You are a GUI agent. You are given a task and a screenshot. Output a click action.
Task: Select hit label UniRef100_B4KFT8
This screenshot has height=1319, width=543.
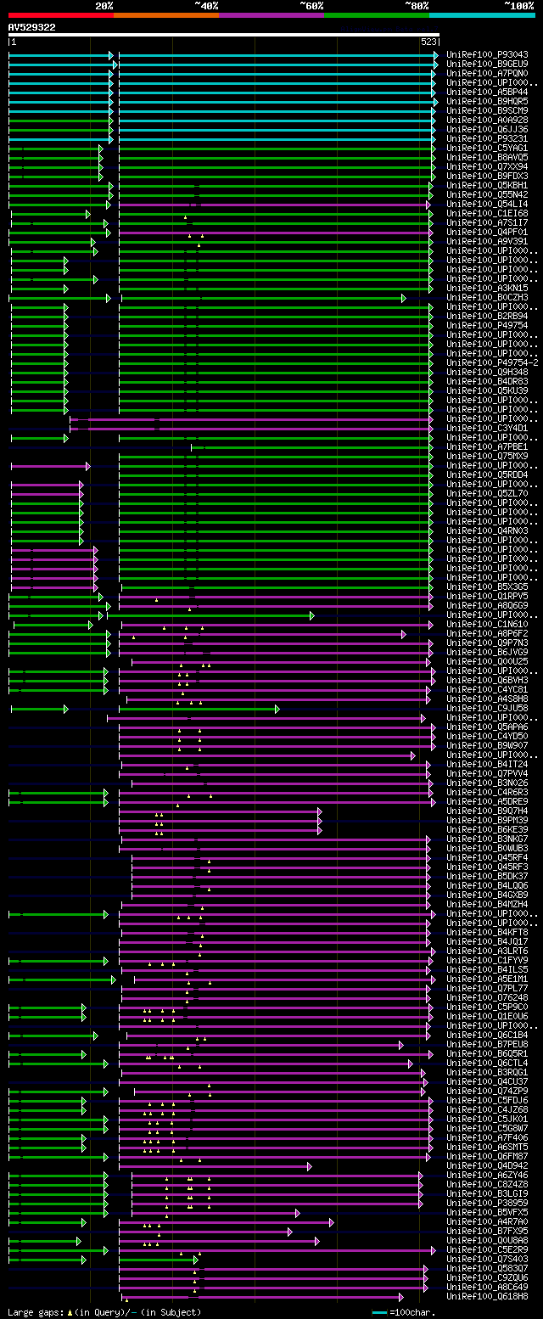coord(487,932)
